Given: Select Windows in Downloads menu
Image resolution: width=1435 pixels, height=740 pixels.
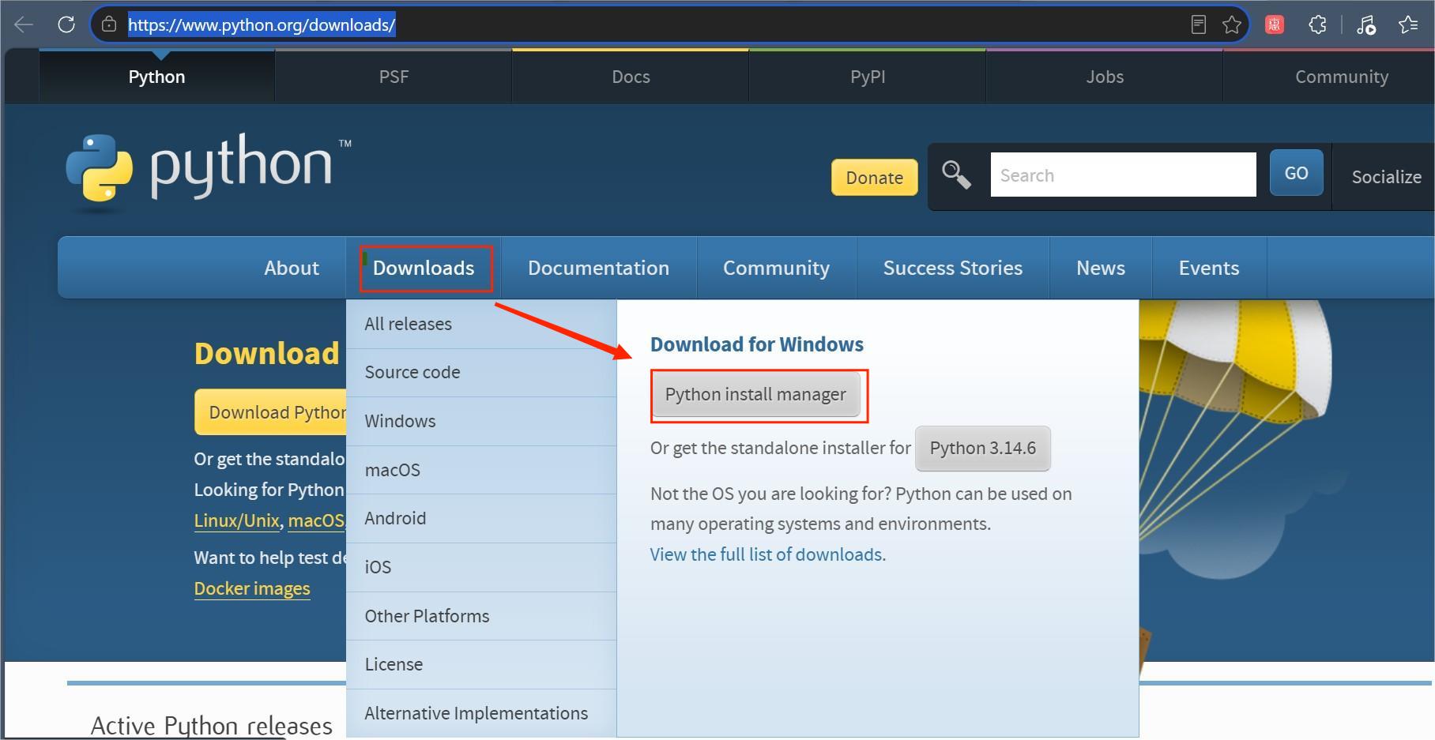Looking at the screenshot, I should coord(481,421).
